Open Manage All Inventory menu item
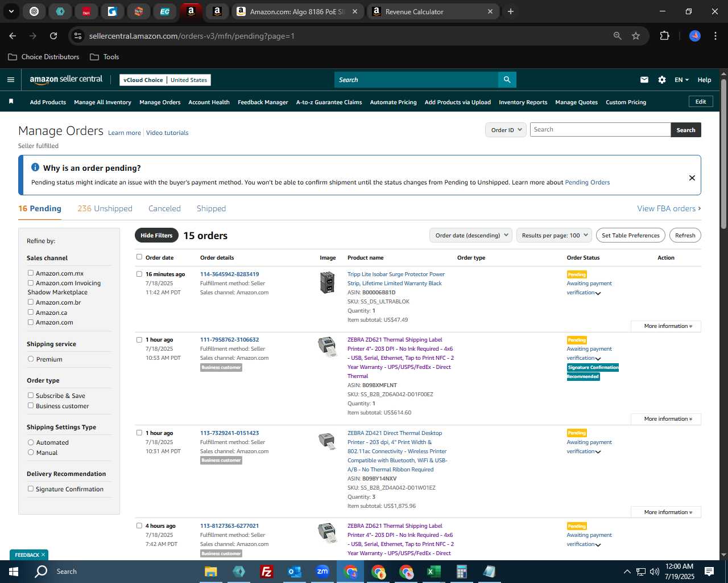Image resolution: width=728 pixels, height=583 pixels. coord(102,102)
